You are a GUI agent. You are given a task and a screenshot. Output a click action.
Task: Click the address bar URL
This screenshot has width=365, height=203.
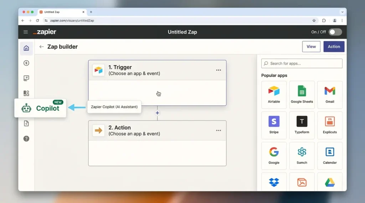pyautogui.click(x=72, y=21)
